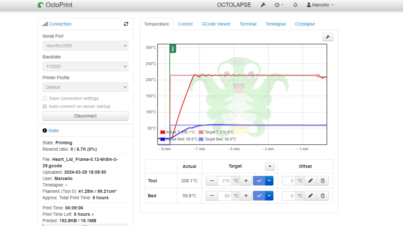Switch to the Terminal tab
Screen dimensions: 403x226
(x=248, y=24)
